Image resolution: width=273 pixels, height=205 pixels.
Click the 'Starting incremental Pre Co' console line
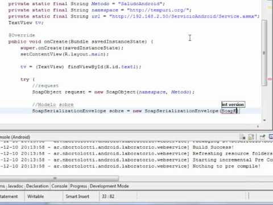(233, 160)
